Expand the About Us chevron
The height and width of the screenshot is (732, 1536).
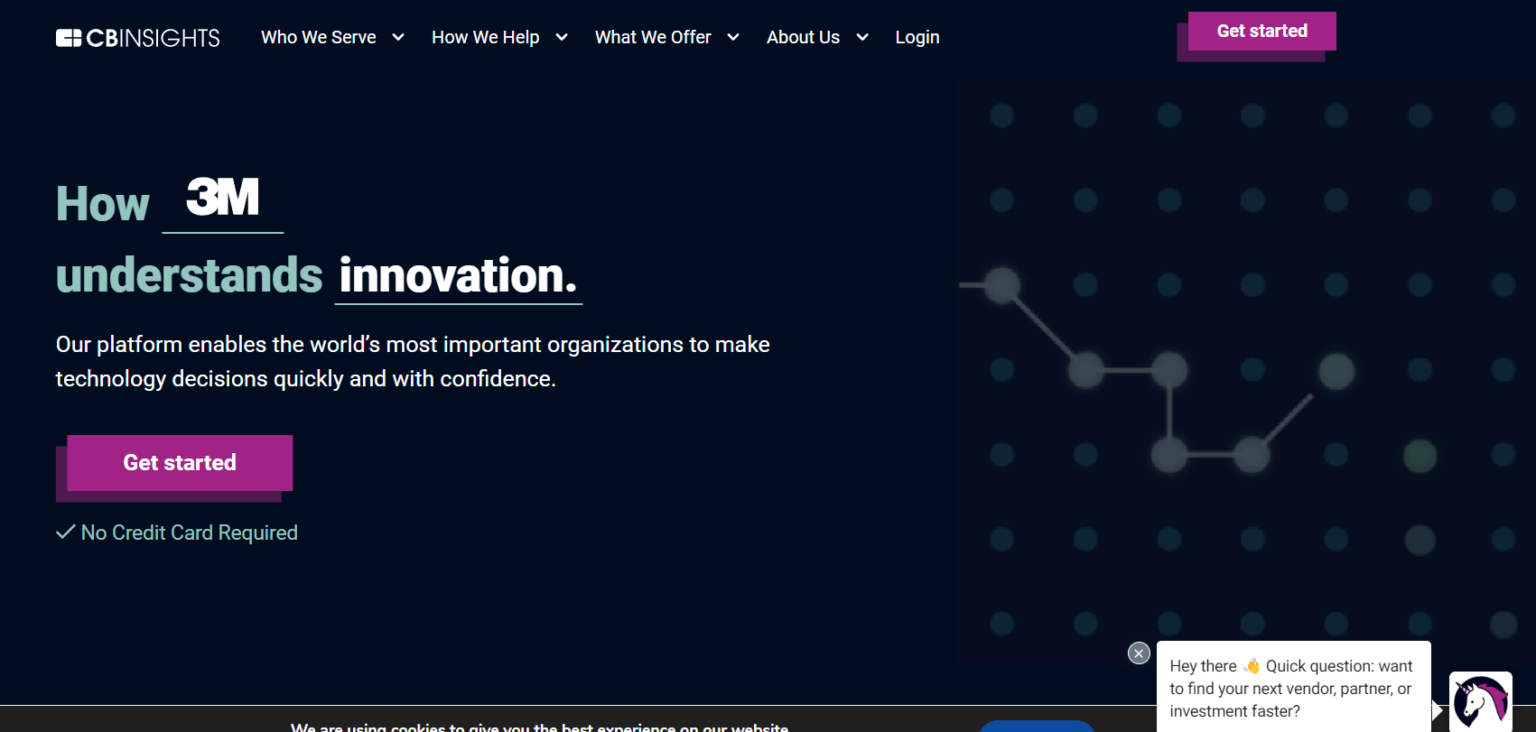[862, 37]
